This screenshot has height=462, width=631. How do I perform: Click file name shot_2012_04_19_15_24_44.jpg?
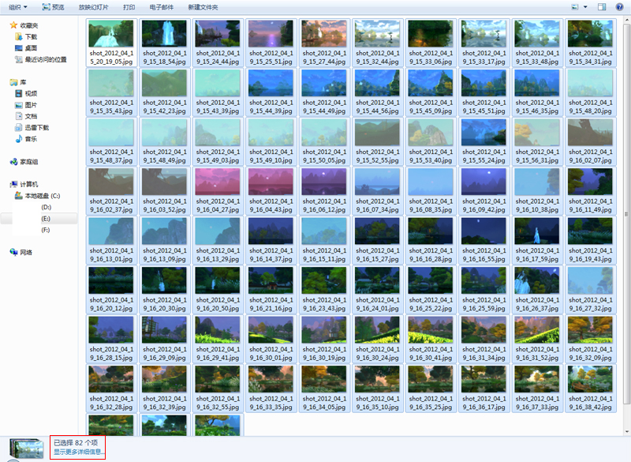(x=218, y=58)
